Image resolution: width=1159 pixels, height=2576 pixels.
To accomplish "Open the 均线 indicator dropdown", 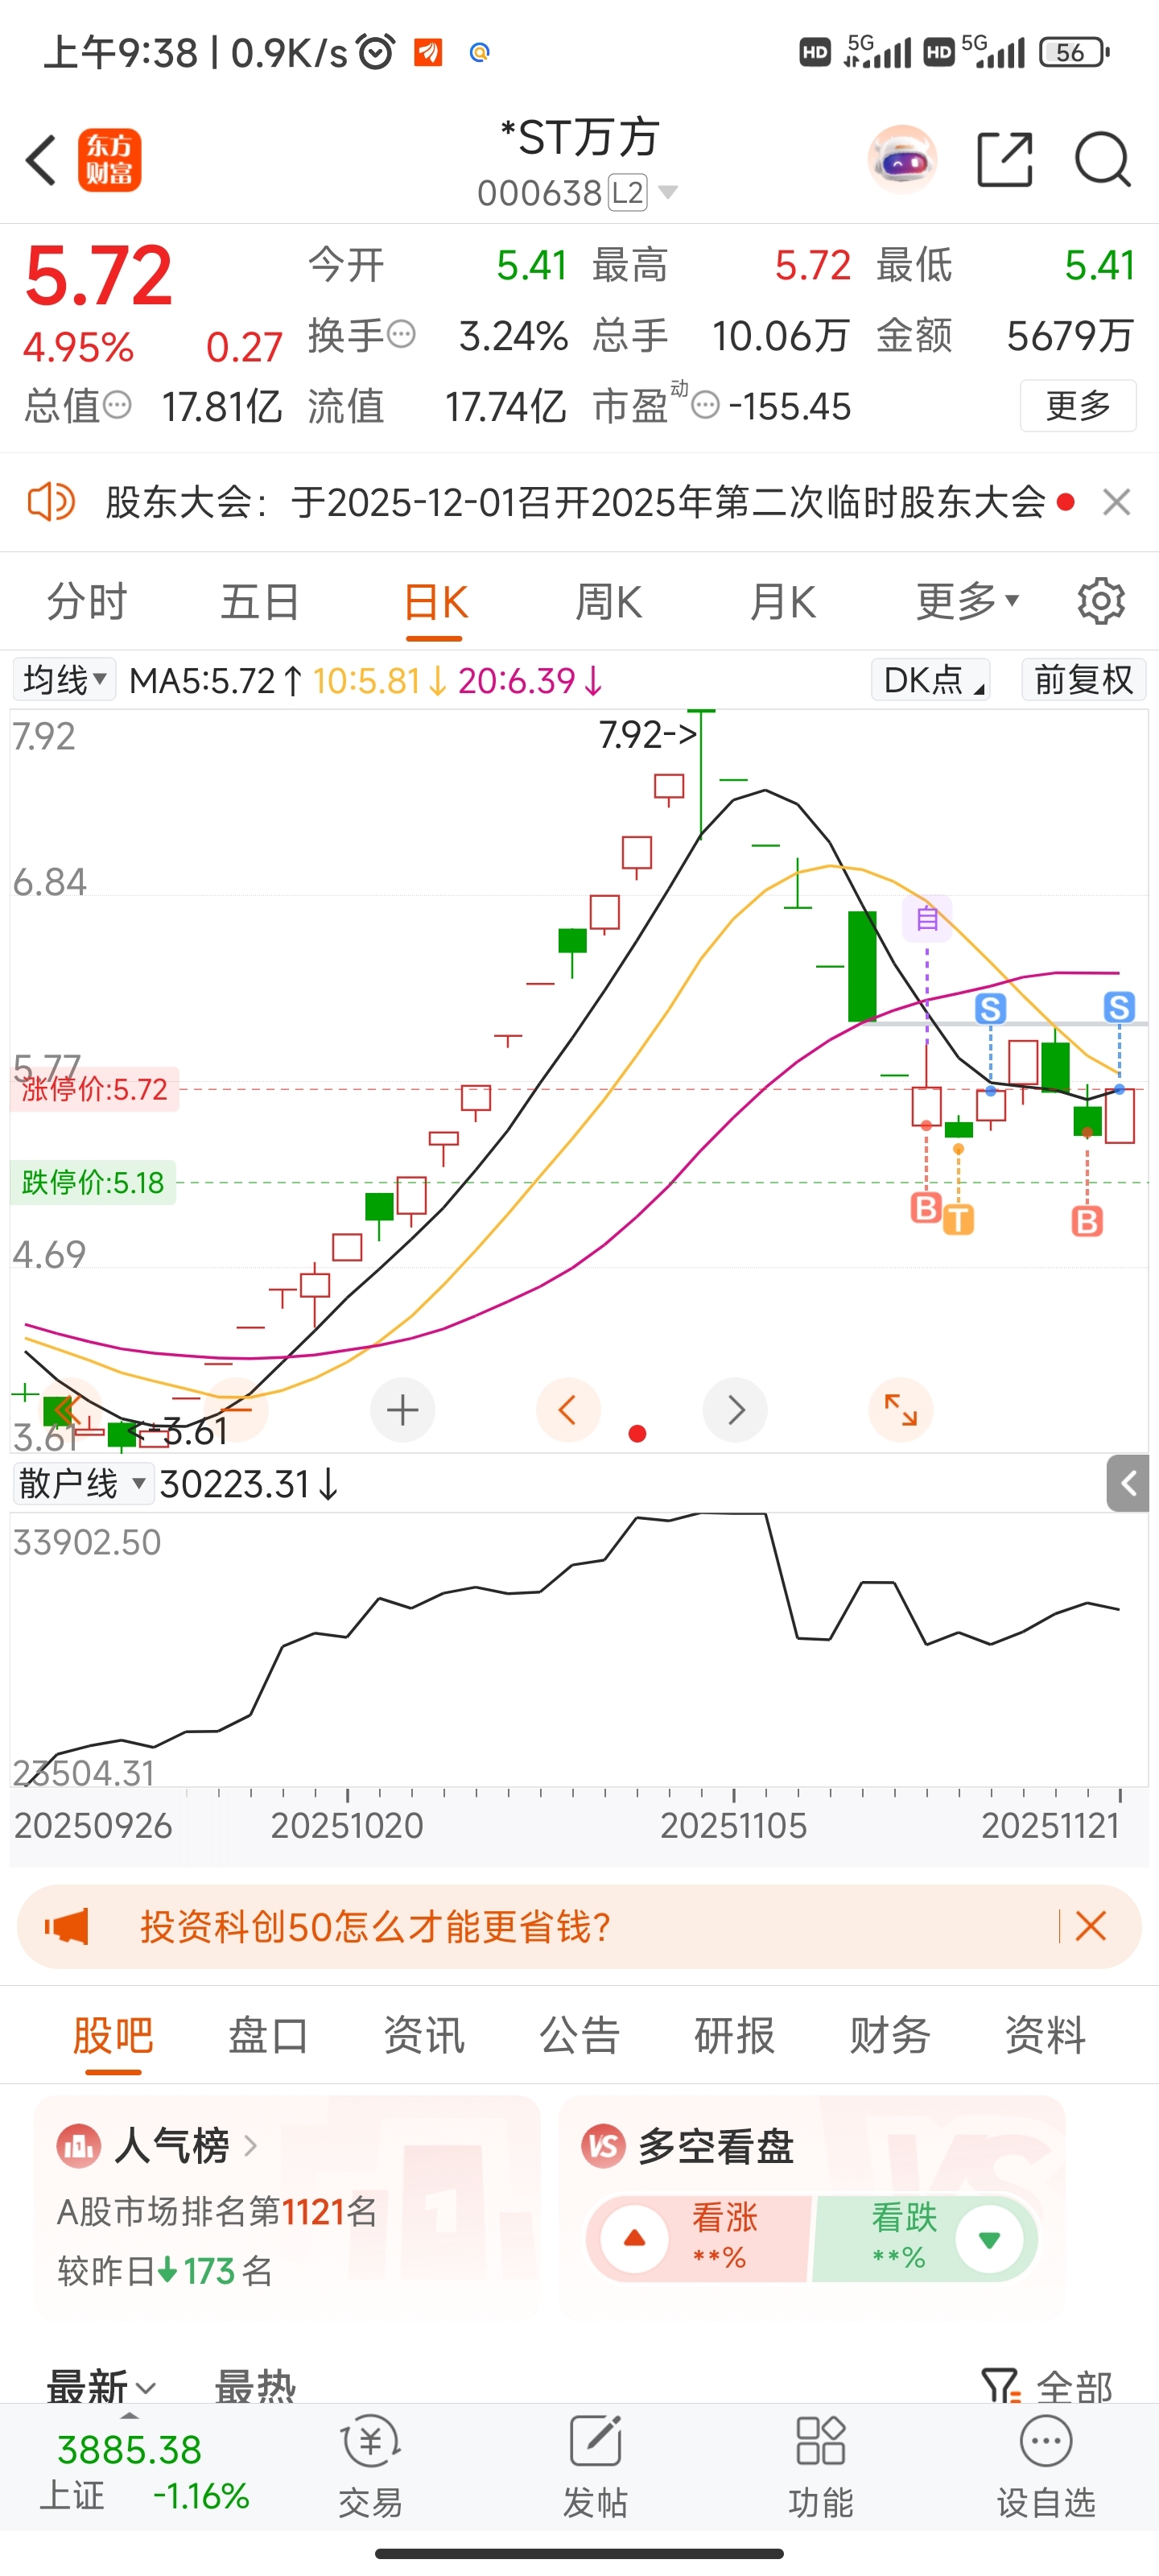I will coord(64,680).
